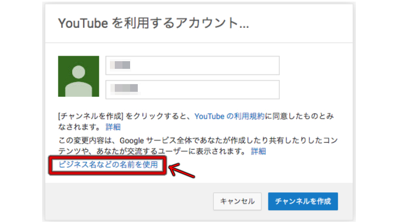Open the 詳細 link after なされます。
This screenshot has width=398, height=224.
point(113,127)
